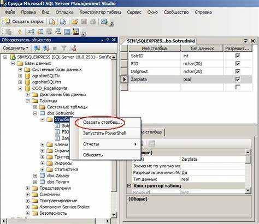The height and width of the screenshot is (224, 259).
Task: Expand Диаграммы баз данных folder
Action: [27, 94]
